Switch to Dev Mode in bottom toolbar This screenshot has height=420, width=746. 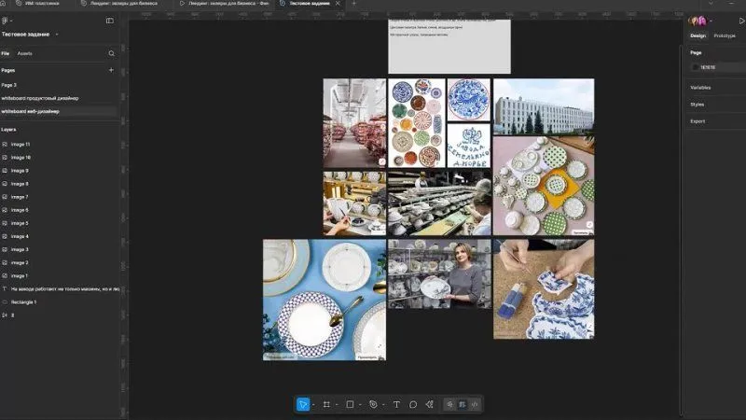pyautogui.click(x=475, y=404)
